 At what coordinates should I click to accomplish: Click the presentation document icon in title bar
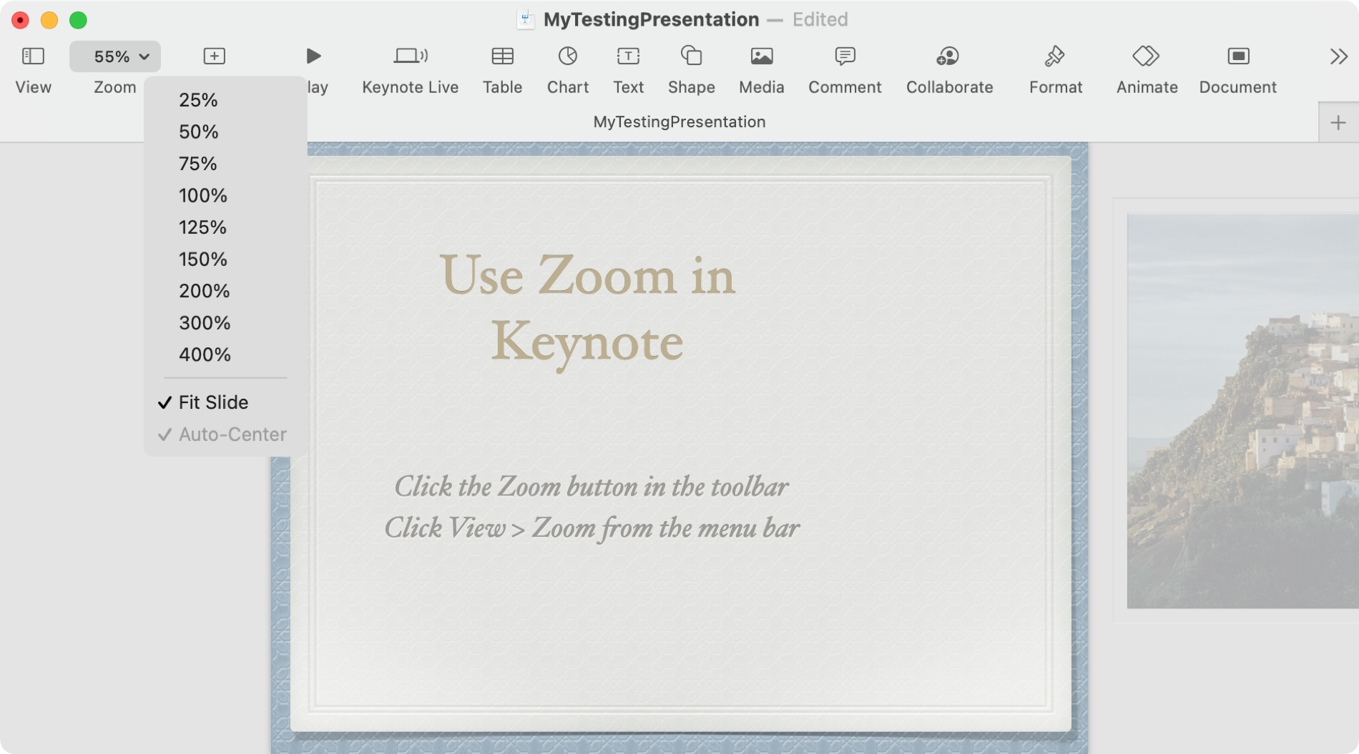(x=526, y=19)
